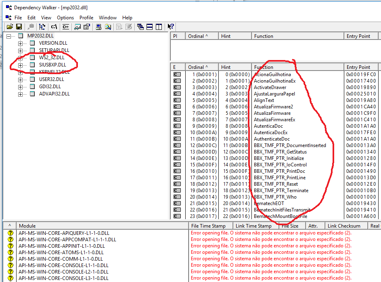
Task: Toggle Auto Expand tree toolbar button
Action: (42, 27)
